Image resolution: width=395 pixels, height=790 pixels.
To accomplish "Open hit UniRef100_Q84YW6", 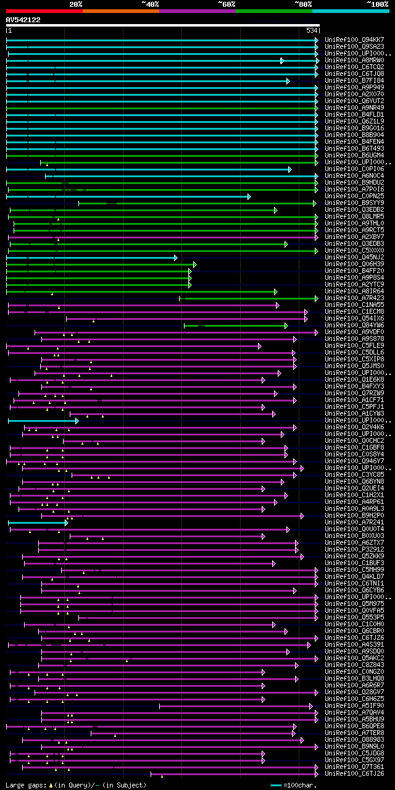I will click(355, 325).
